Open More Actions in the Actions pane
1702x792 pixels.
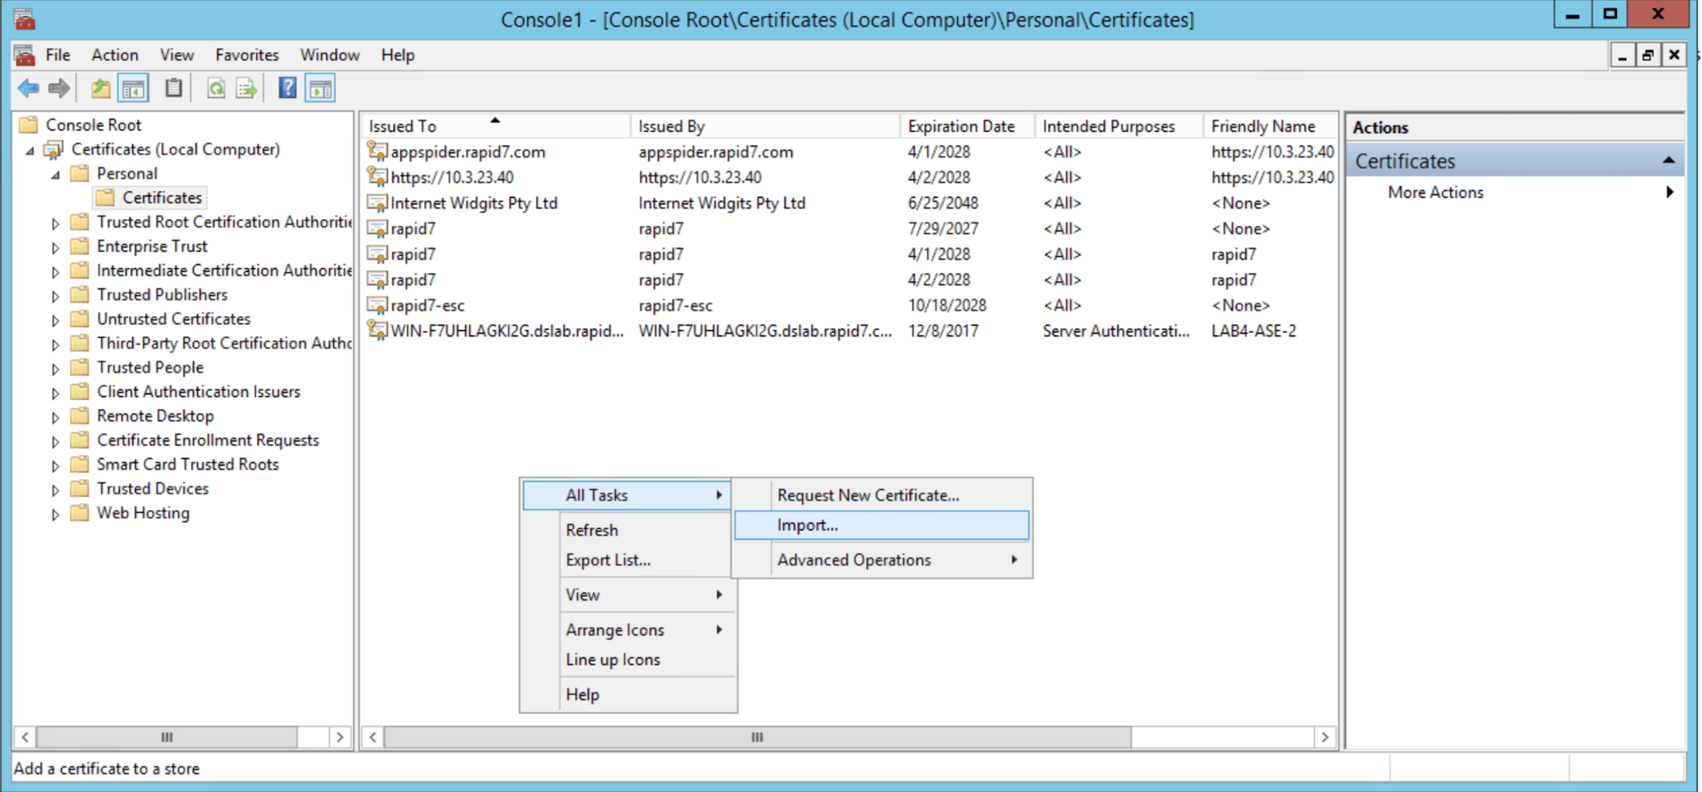pos(1436,192)
